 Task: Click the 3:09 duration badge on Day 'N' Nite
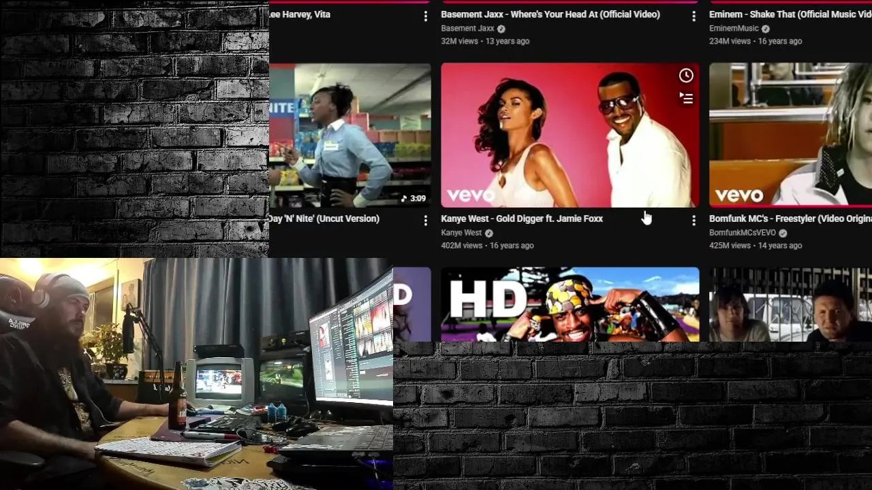coord(414,199)
